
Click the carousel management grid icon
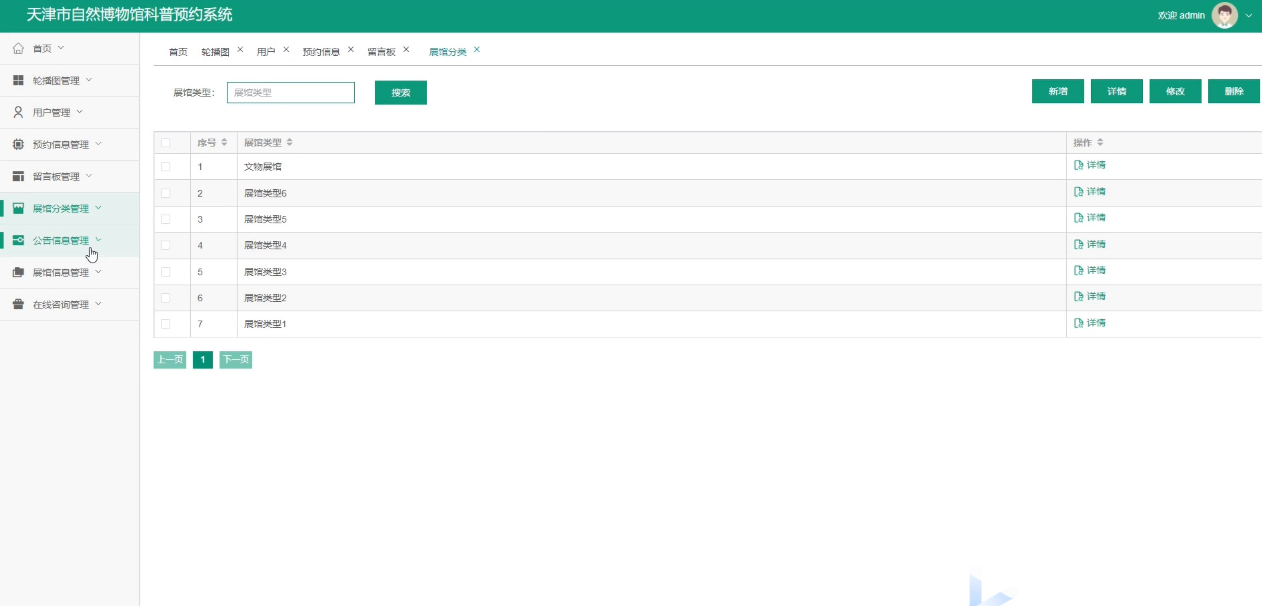18,80
